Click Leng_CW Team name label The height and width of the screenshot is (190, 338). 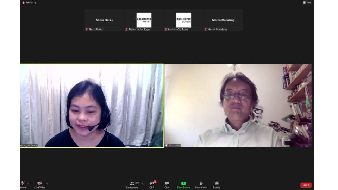(x=29, y=145)
